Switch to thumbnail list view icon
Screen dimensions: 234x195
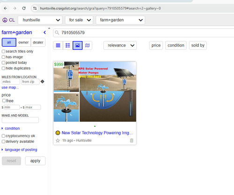pos(68,45)
